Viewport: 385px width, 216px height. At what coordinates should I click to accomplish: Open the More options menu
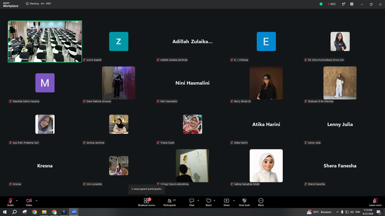(x=260, y=202)
